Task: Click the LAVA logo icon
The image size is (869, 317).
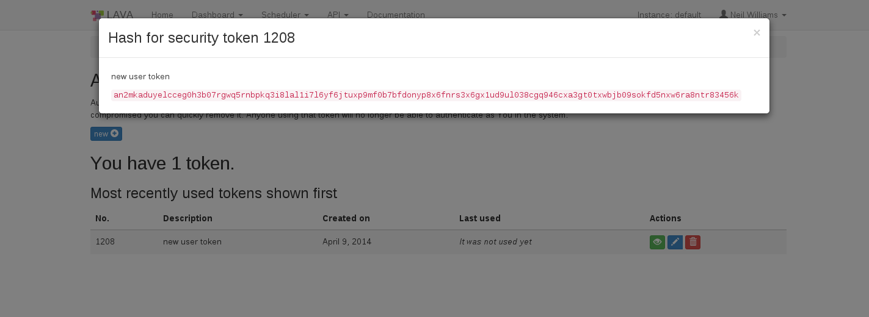Action: coord(97,15)
